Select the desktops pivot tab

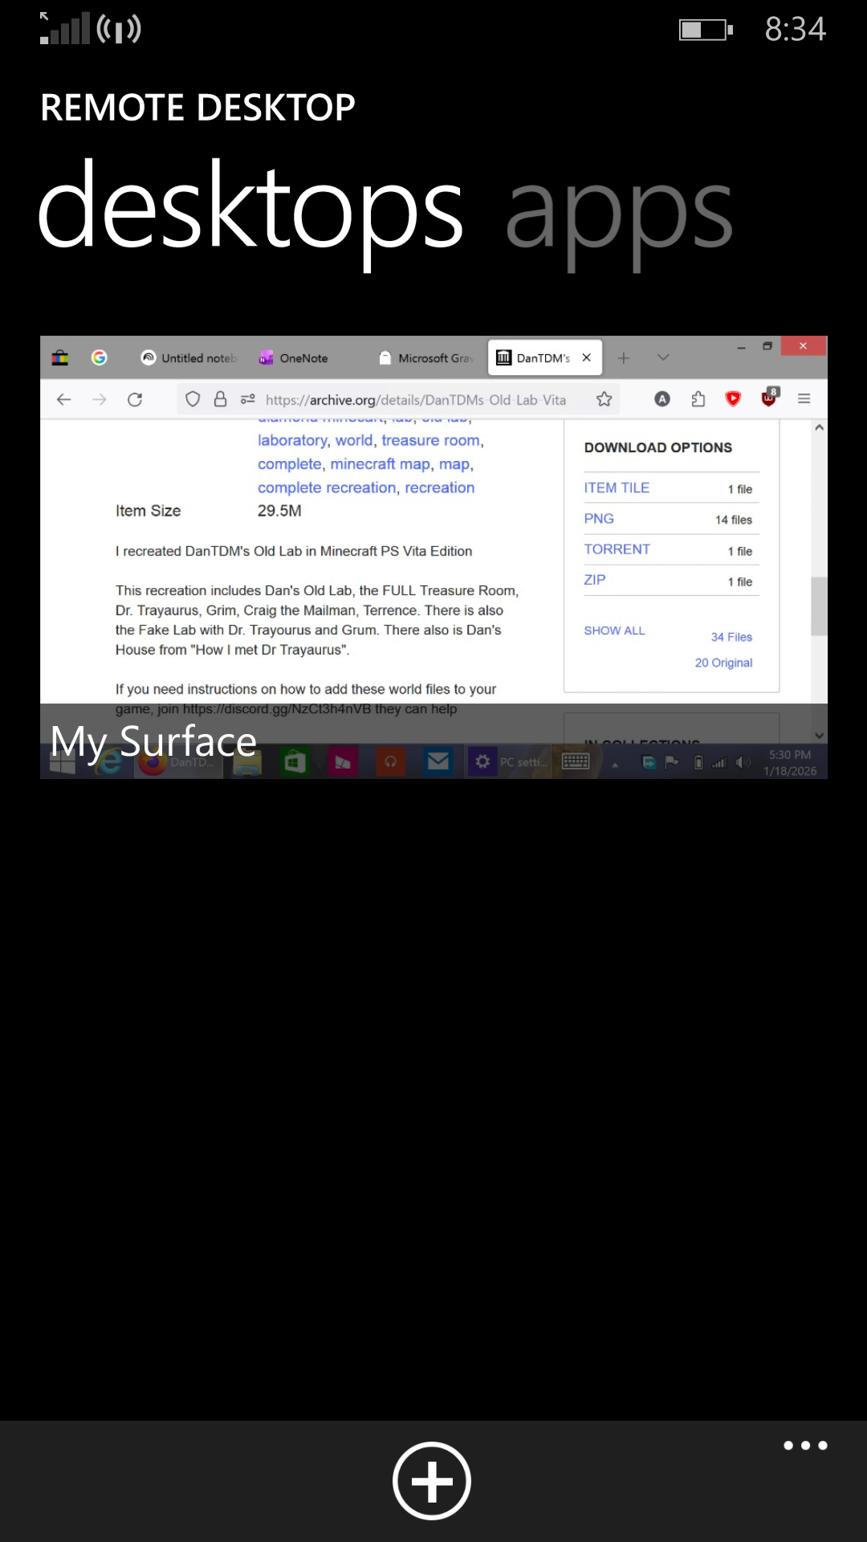(x=250, y=214)
